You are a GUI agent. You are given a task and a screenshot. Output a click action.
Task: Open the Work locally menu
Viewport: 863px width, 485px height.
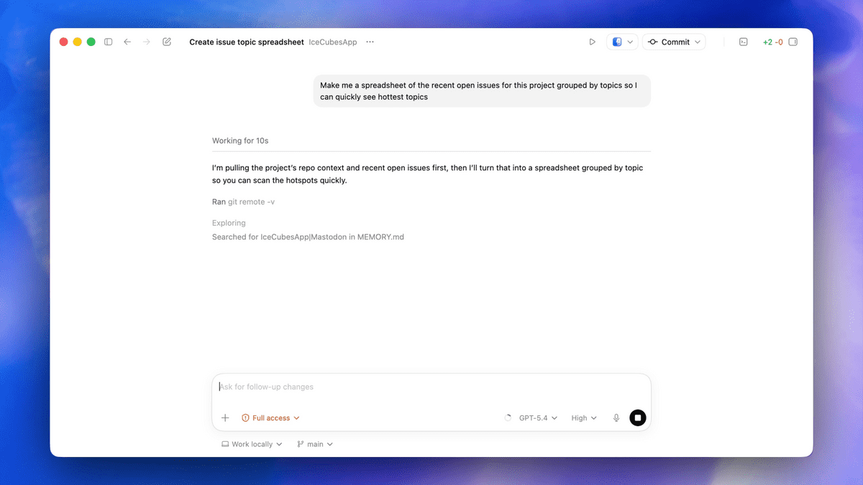click(x=252, y=445)
